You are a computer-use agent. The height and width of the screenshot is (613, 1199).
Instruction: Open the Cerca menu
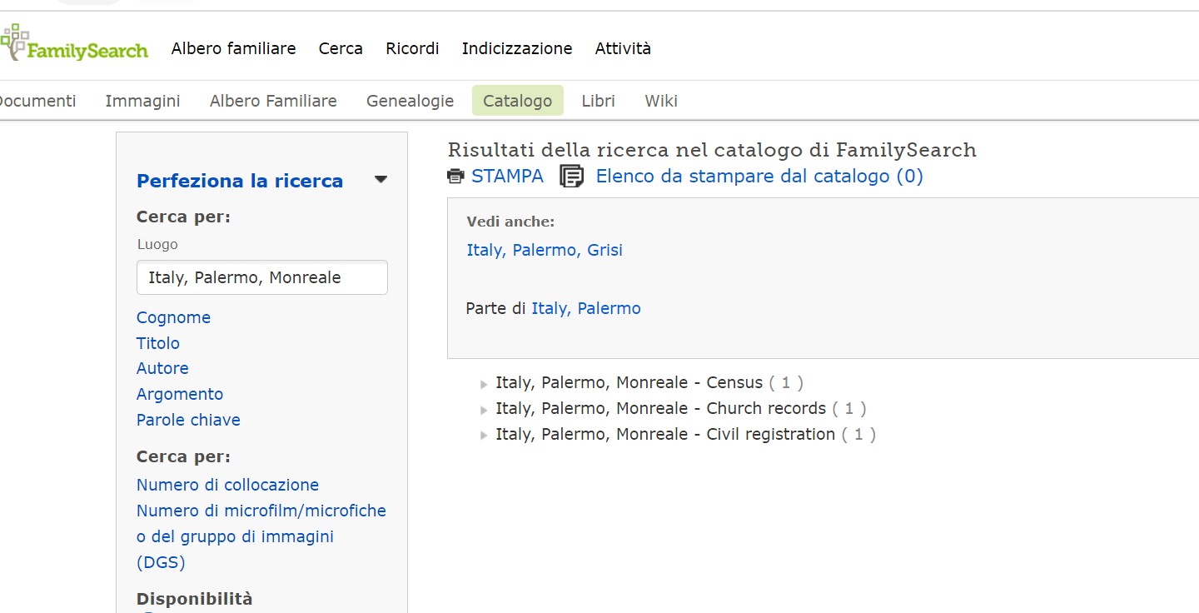[341, 48]
